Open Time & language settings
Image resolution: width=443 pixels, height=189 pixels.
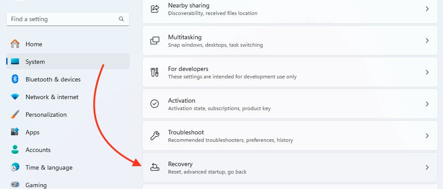coord(49,167)
